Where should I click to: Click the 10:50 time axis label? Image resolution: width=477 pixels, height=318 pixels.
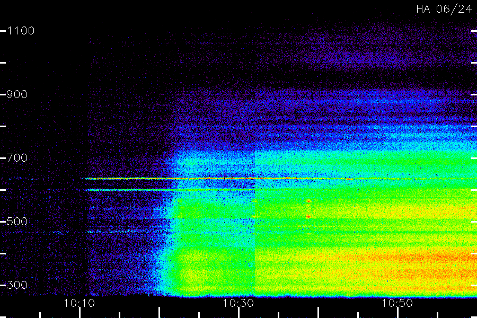397,303
